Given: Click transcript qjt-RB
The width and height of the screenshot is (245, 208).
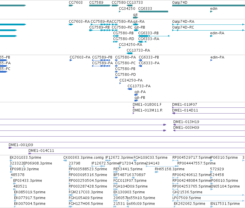Looking at the screenshot, I should pos(140,27).
